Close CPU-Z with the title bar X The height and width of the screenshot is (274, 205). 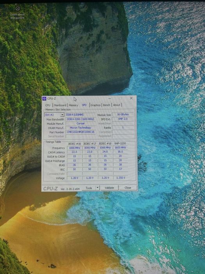pos(131,98)
